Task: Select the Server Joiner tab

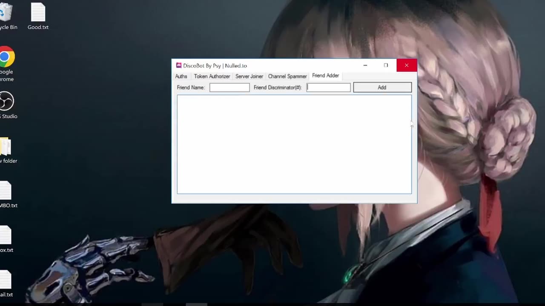Action: point(249,76)
